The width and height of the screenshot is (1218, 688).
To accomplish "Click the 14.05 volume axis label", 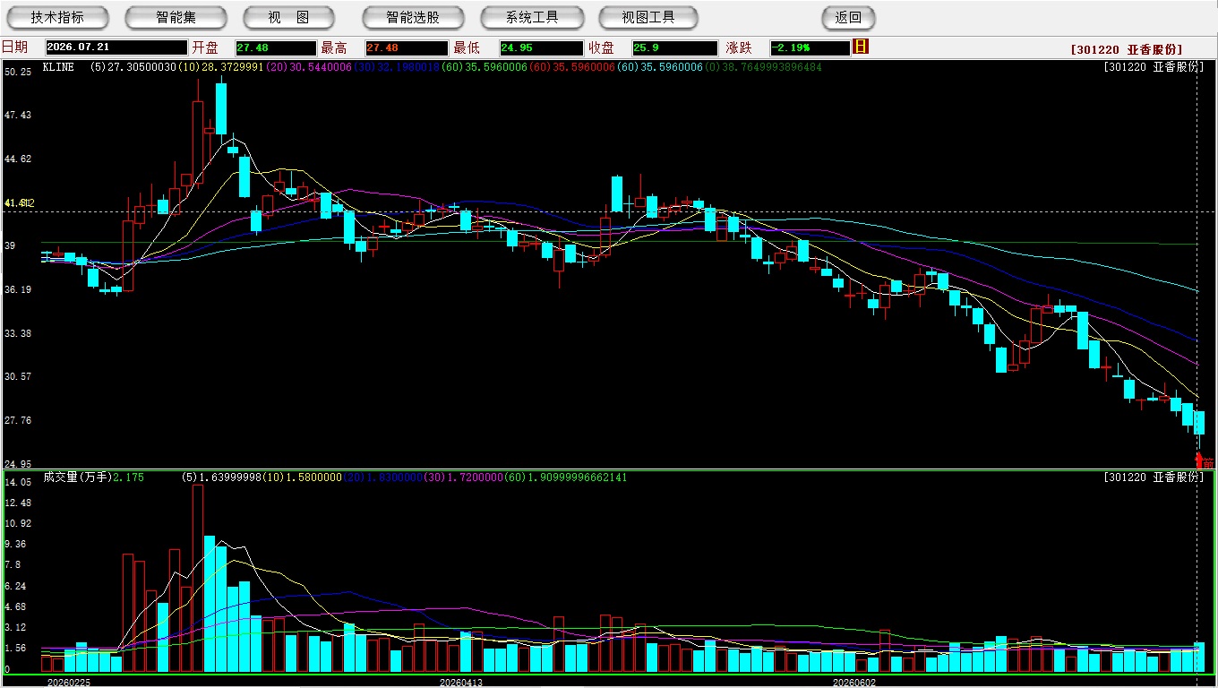I will (18, 482).
